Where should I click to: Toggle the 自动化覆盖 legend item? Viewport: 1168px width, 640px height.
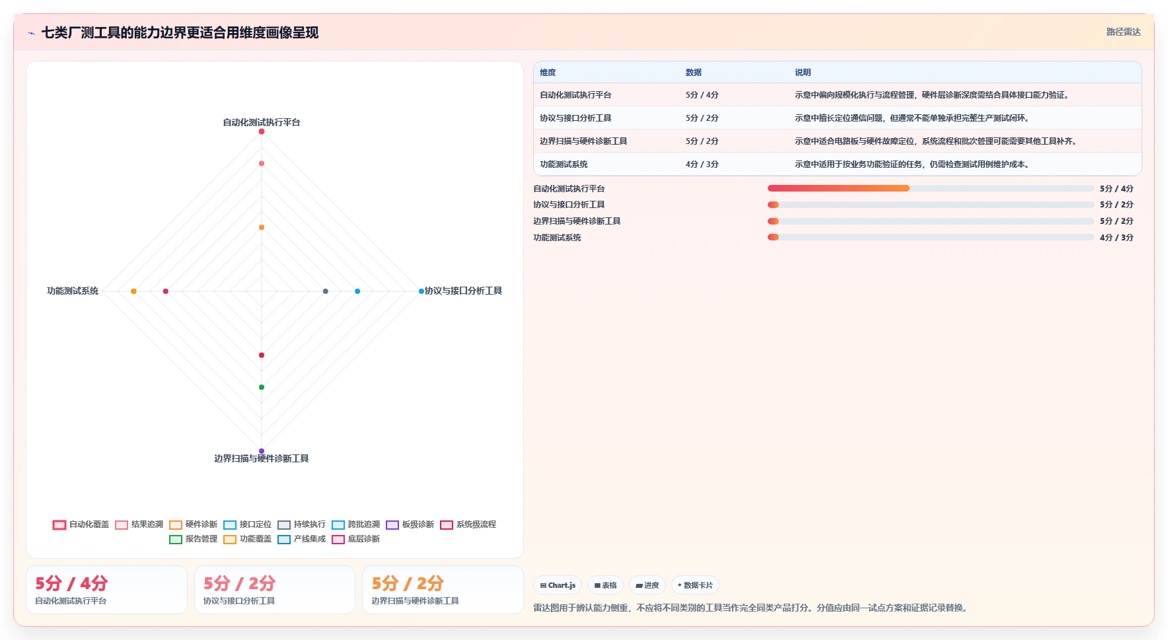click(x=81, y=524)
